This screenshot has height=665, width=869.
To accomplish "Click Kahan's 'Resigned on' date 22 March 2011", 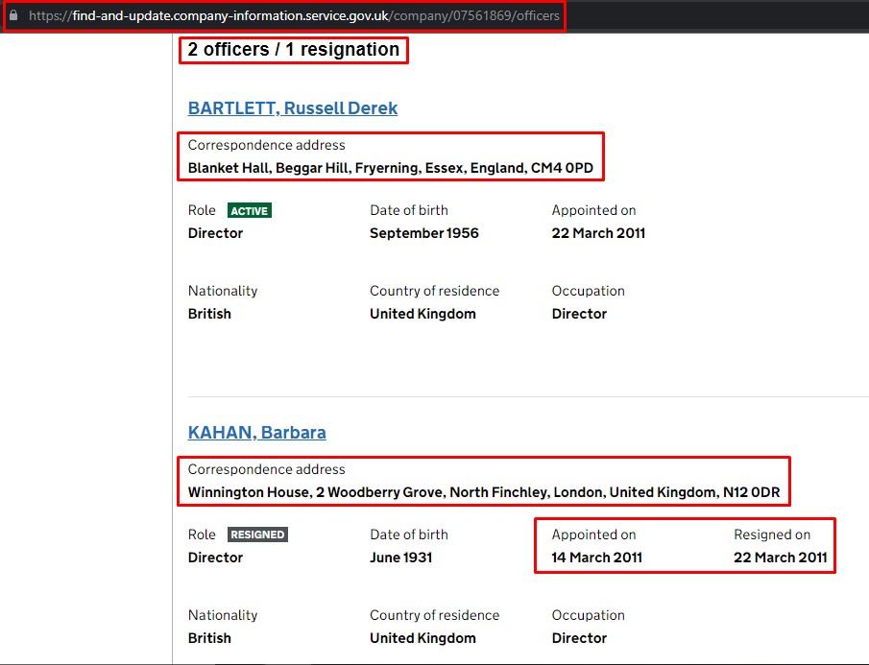I will point(781,558).
